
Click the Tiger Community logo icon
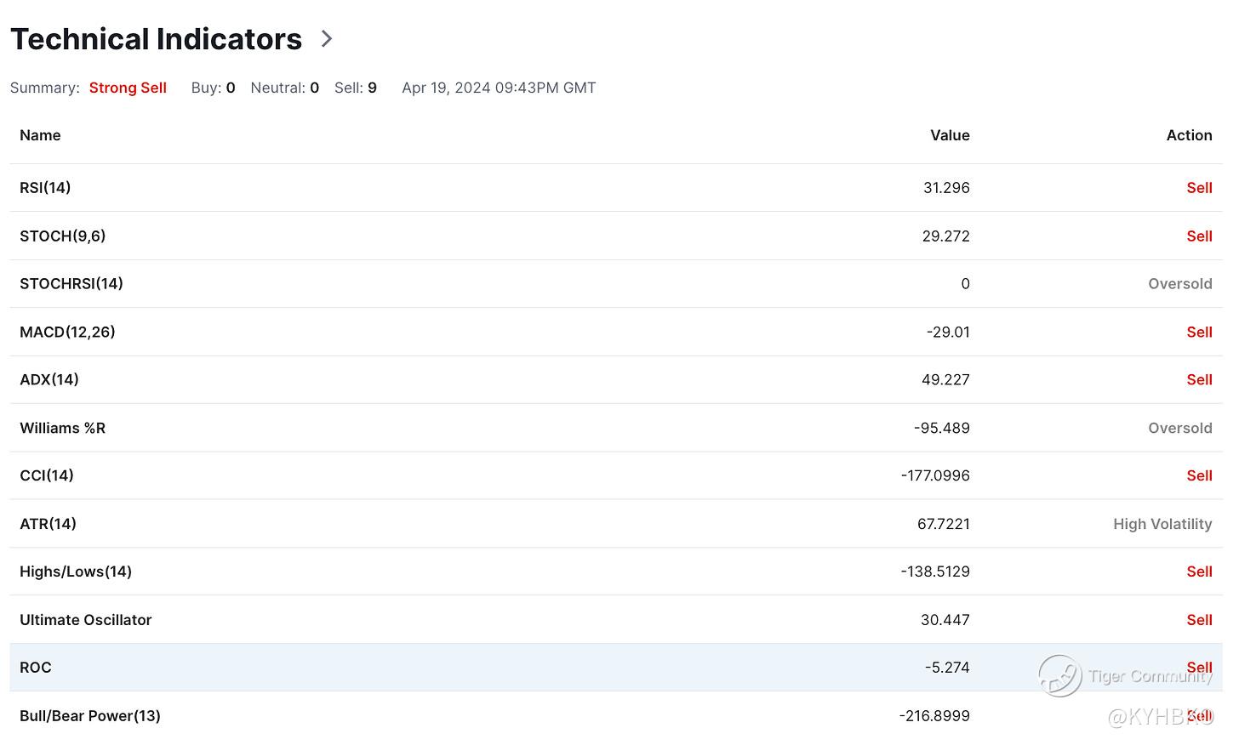point(1059,675)
